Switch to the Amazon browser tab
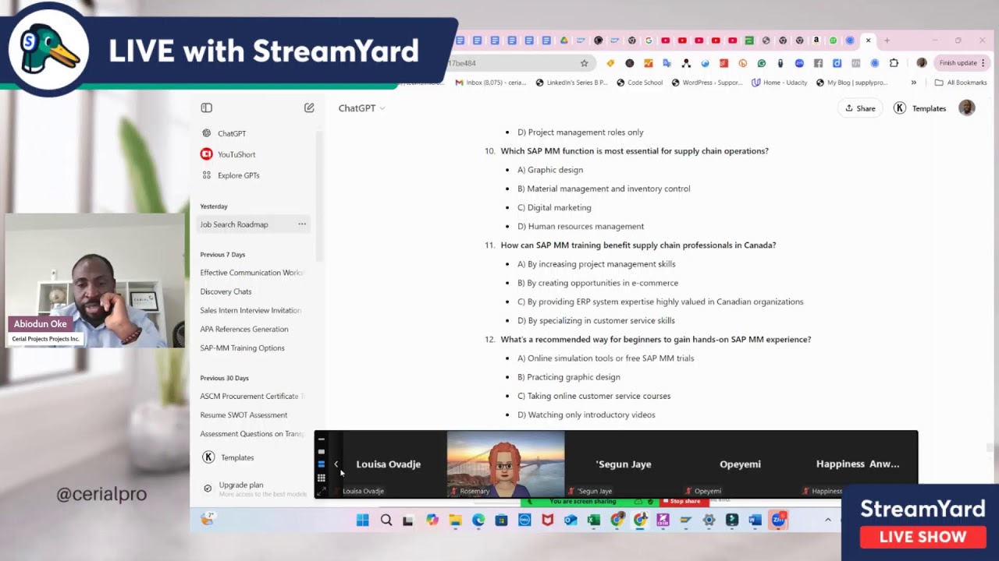The width and height of the screenshot is (999, 561). pos(816,41)
